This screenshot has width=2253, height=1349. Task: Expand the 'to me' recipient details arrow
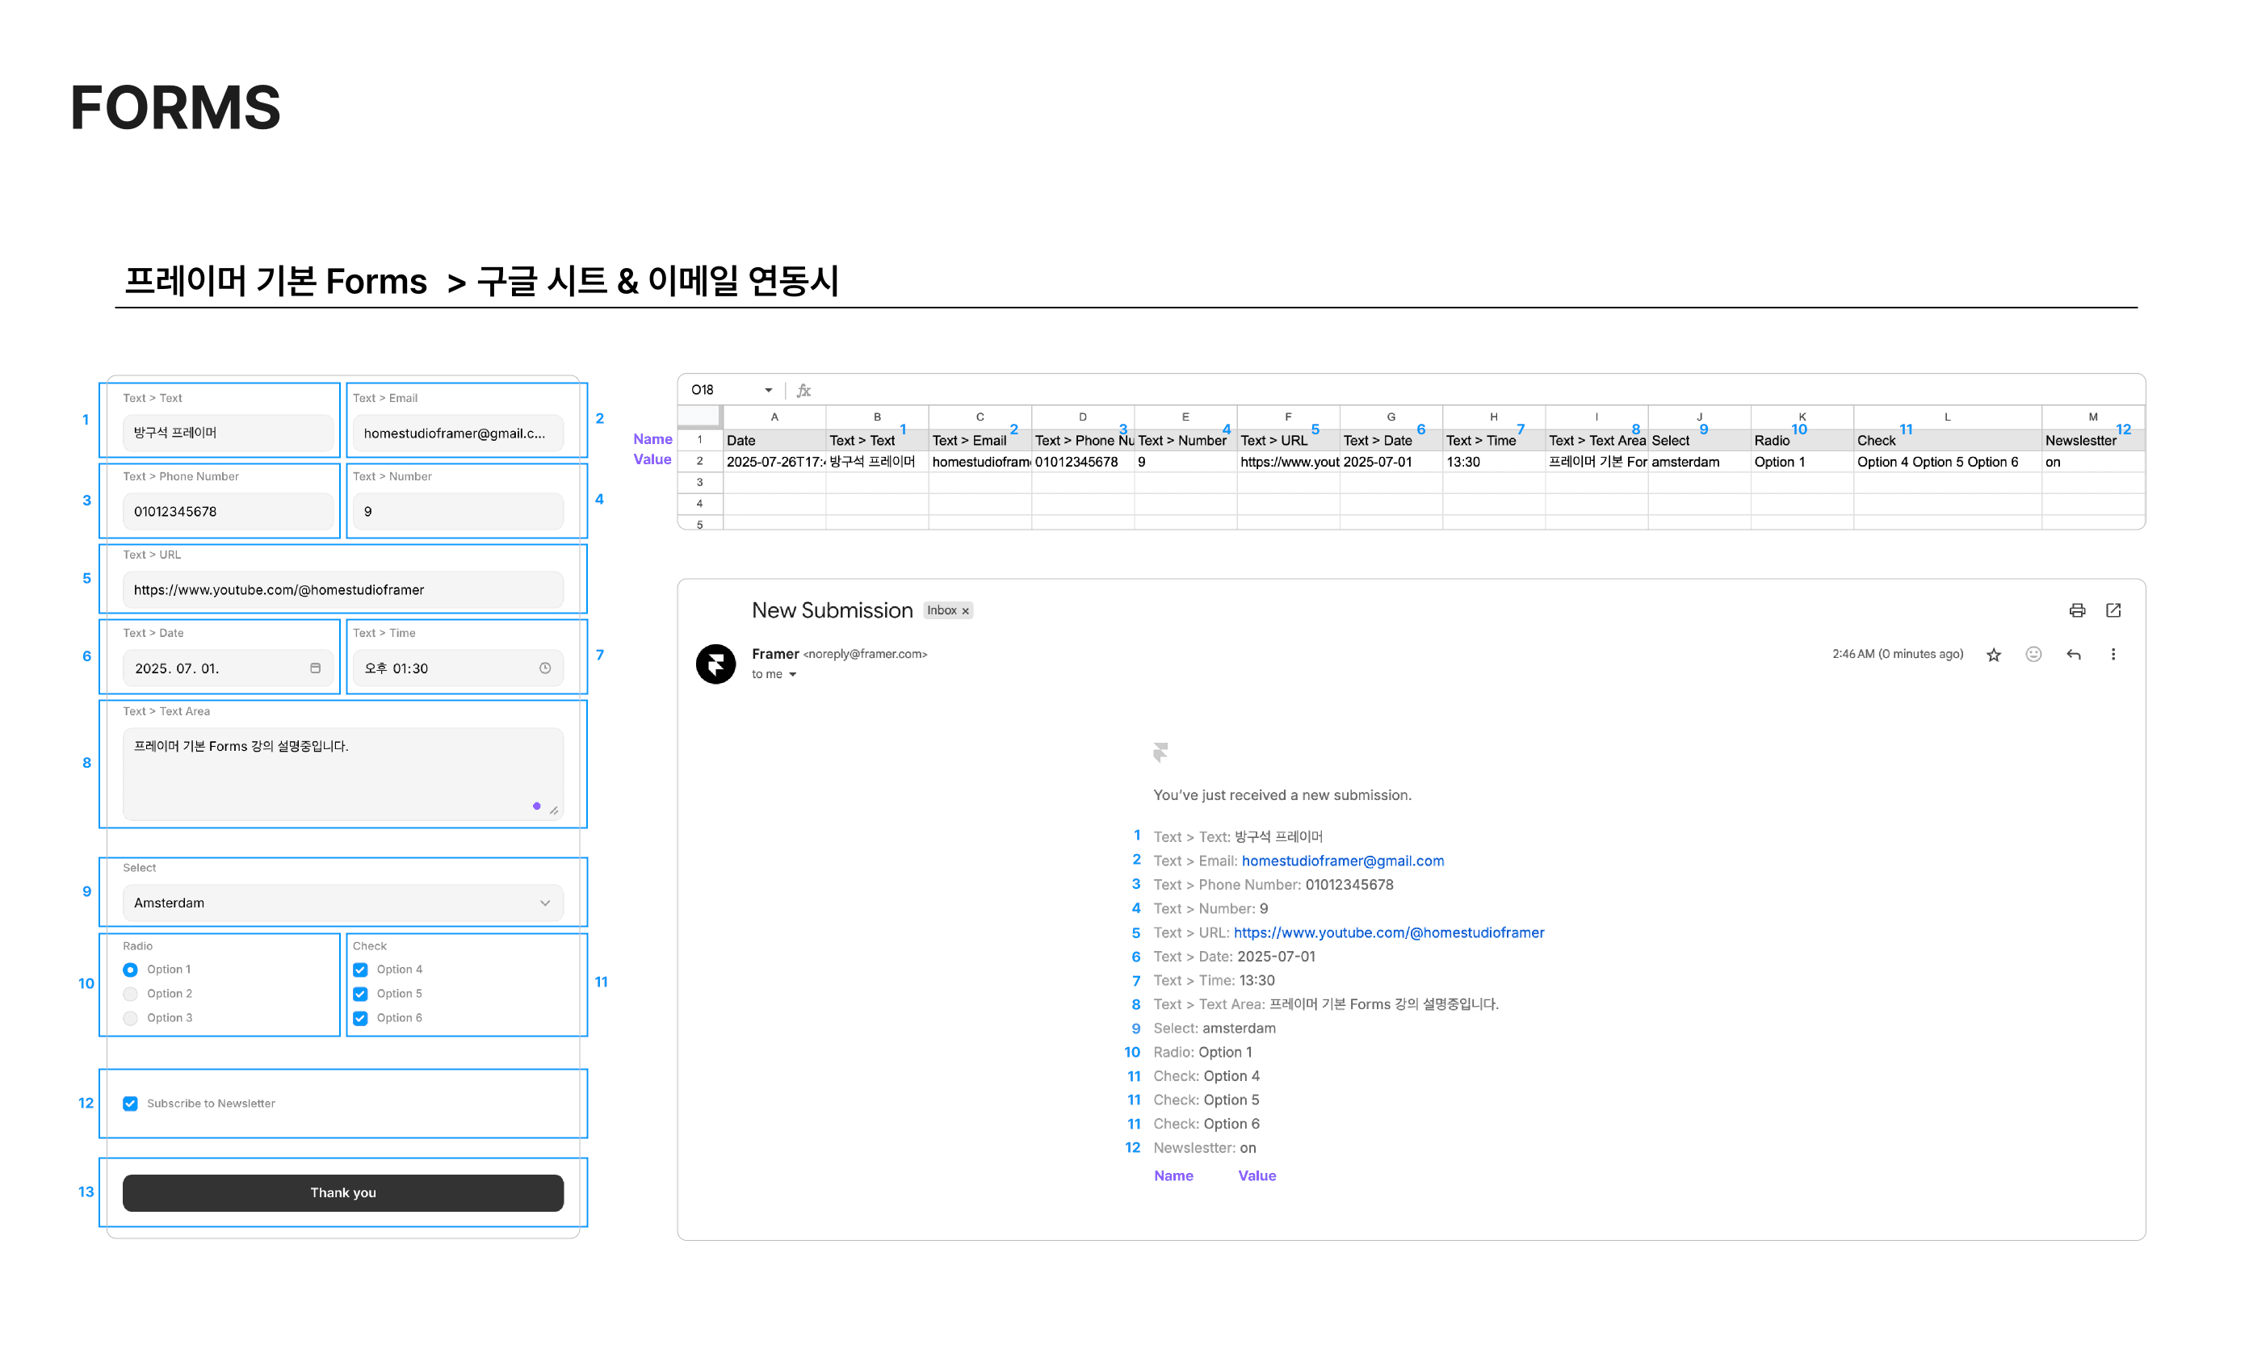[793, 675]
